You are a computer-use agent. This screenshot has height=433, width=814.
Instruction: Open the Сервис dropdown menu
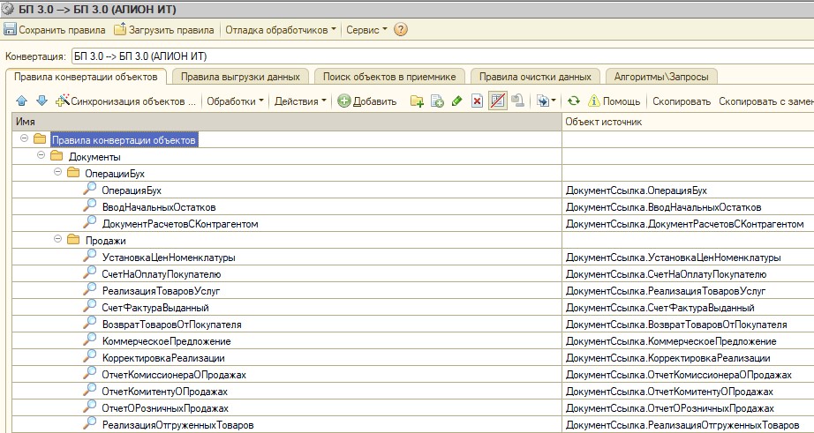[x=366, y=30]
